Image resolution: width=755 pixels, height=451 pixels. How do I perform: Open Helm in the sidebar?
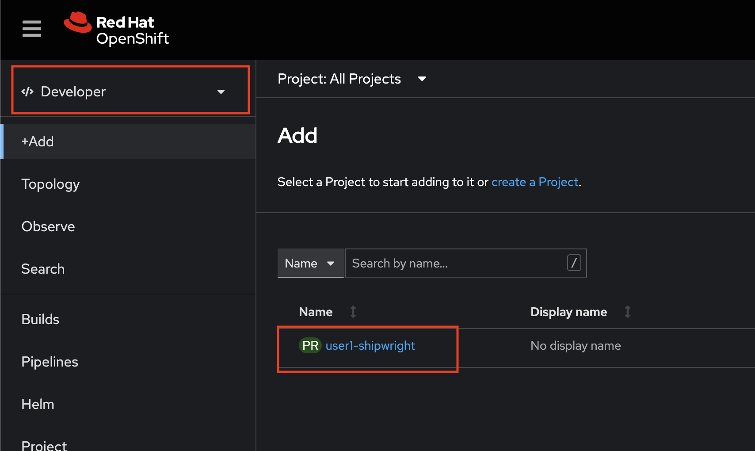click(x=128, y=404)
